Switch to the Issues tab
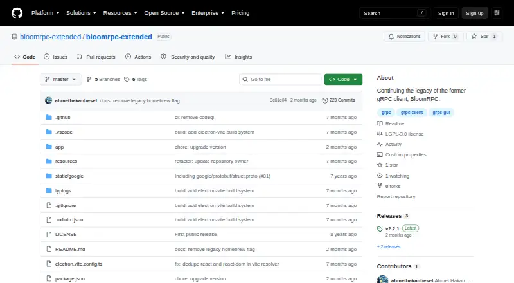The image size is (514, 283). 56,57
